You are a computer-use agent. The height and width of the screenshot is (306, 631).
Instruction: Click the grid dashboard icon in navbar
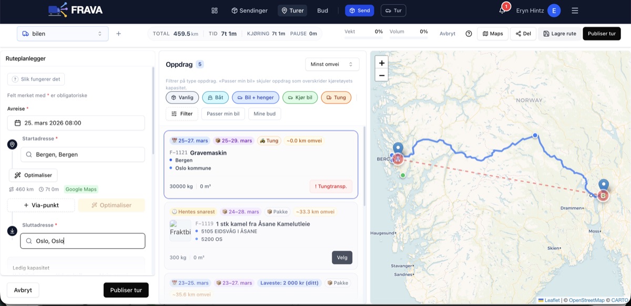[215, 10]
